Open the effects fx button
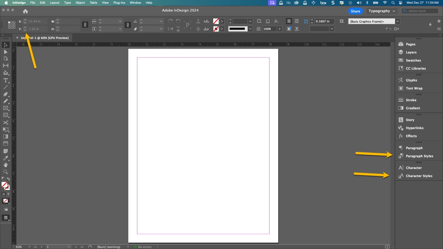 click(276, 21)
